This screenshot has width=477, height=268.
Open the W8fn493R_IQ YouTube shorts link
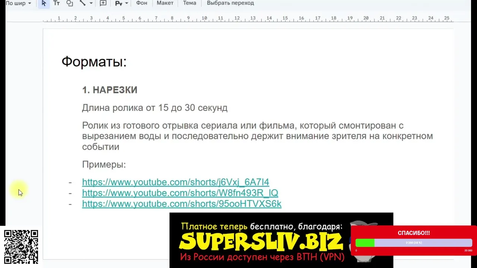tap(180, 193)
